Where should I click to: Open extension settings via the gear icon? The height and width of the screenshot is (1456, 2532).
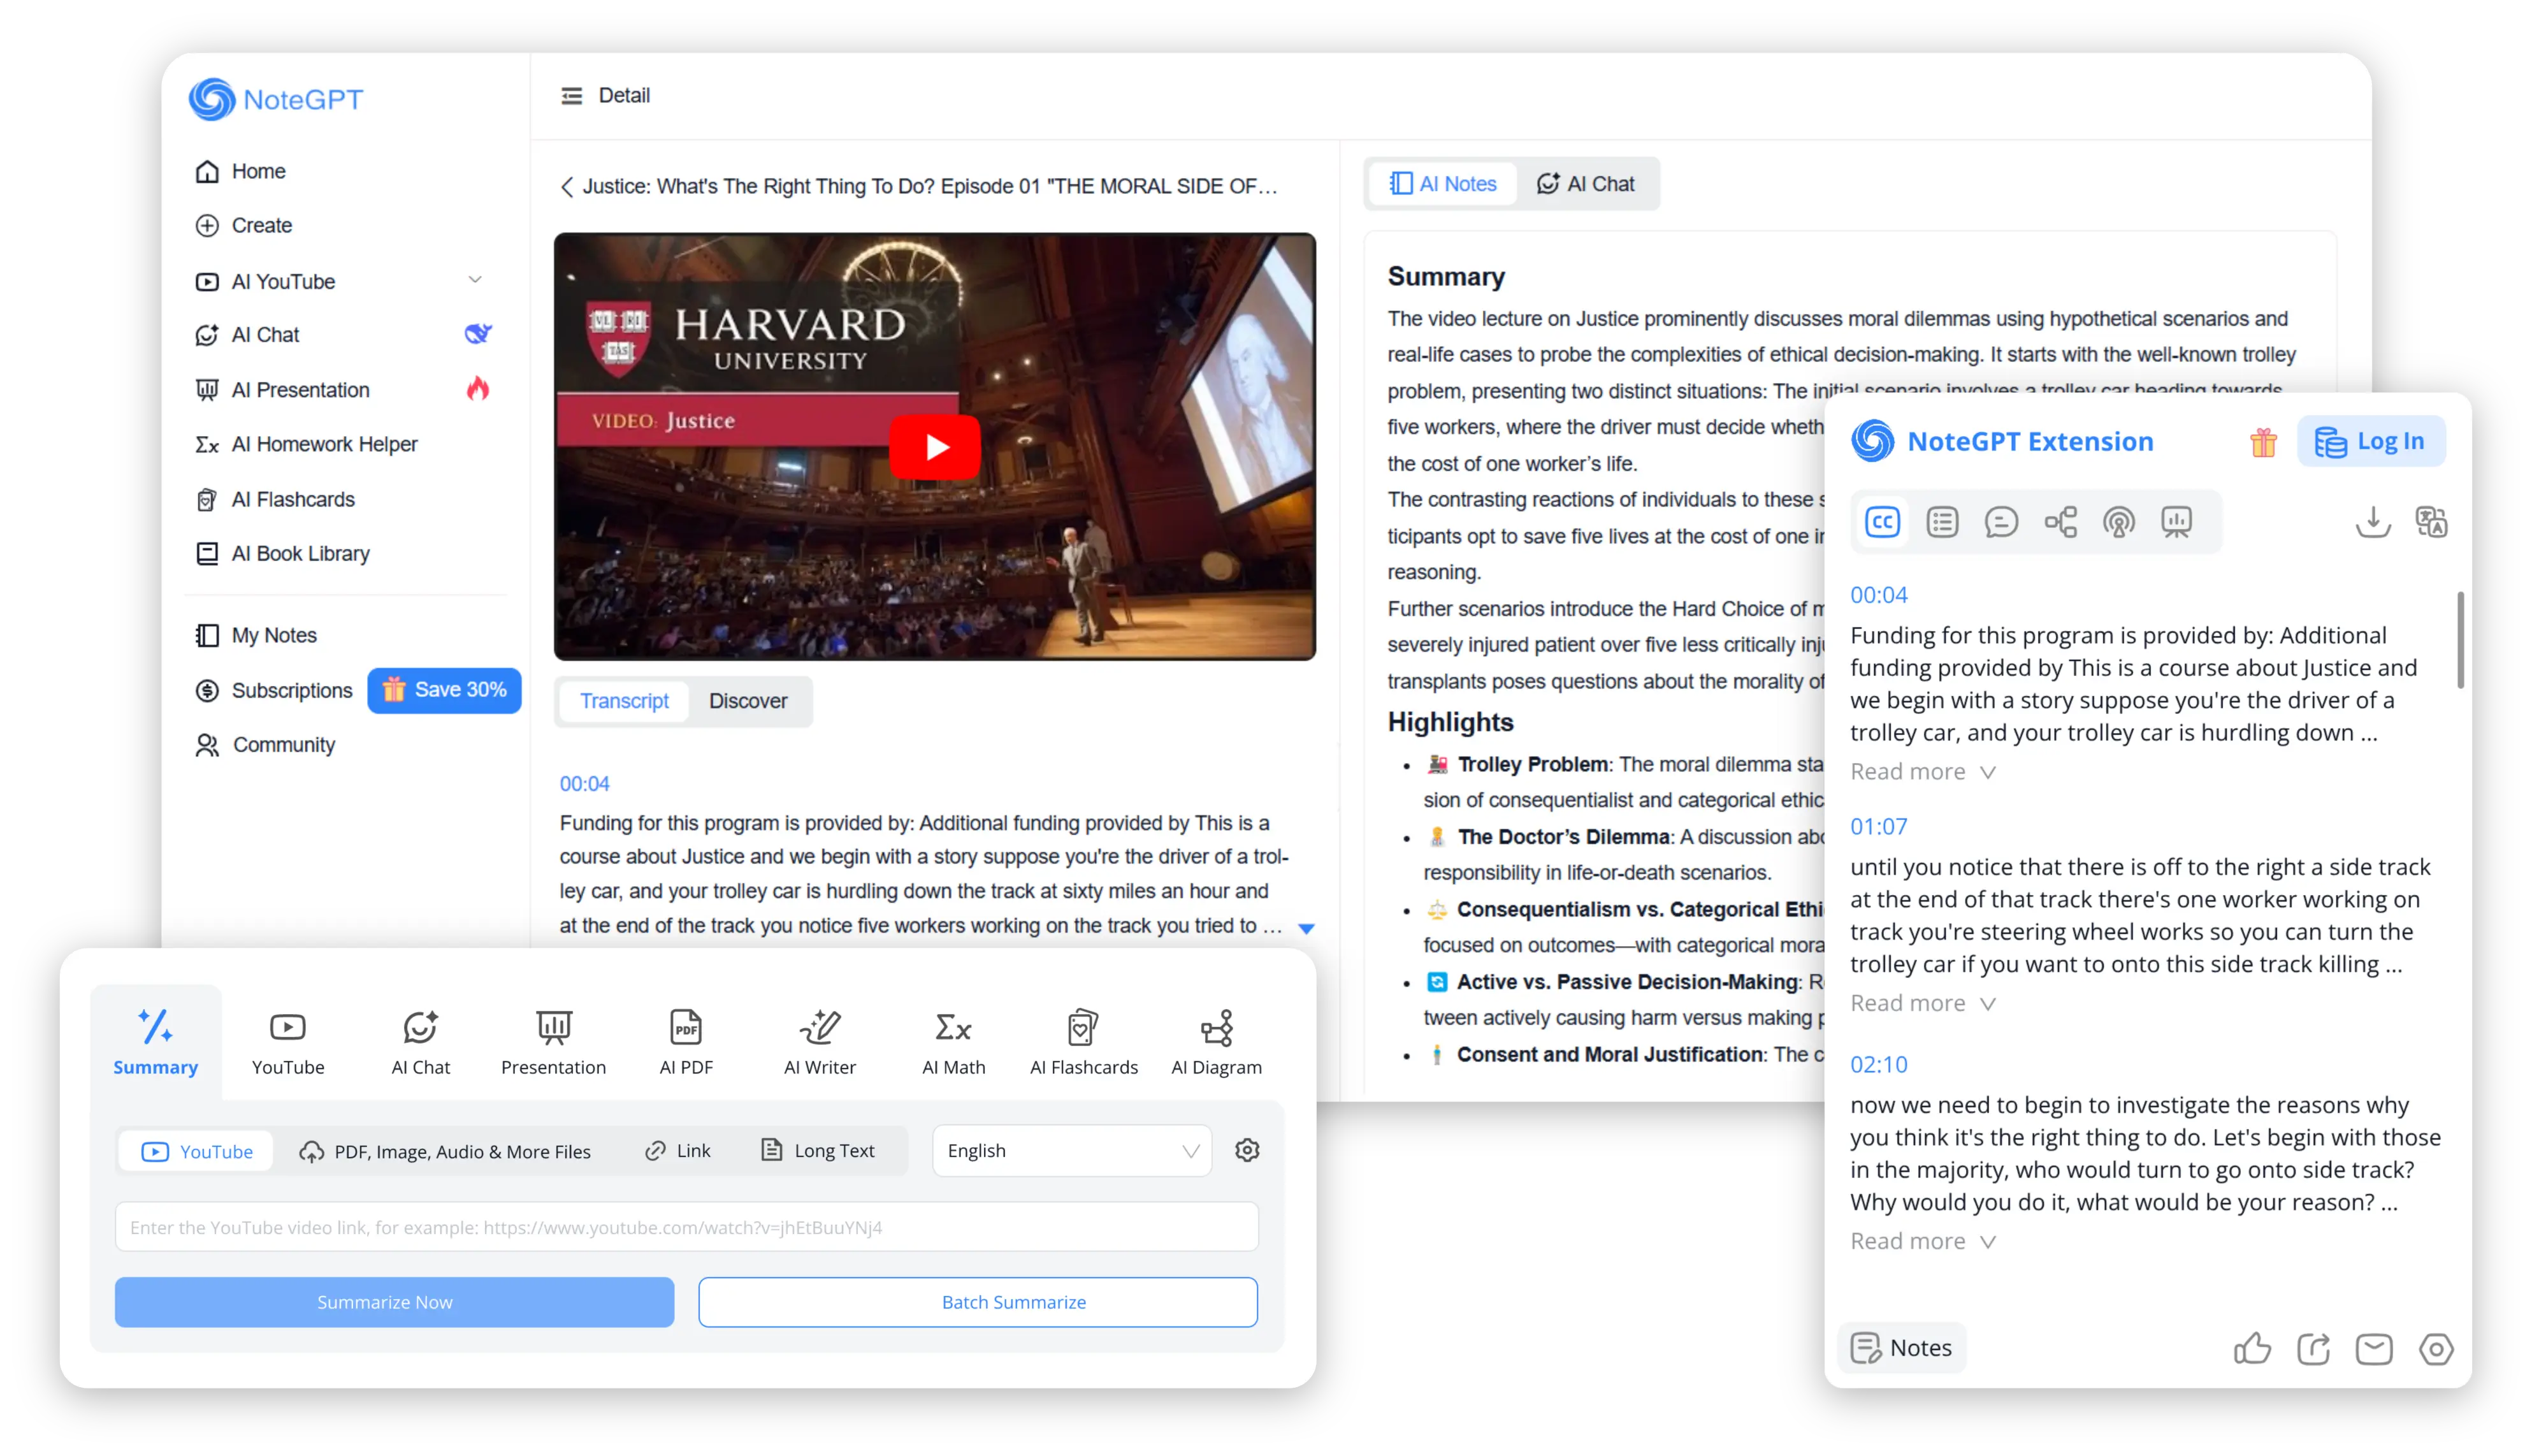click(x=2435, y=1348)
